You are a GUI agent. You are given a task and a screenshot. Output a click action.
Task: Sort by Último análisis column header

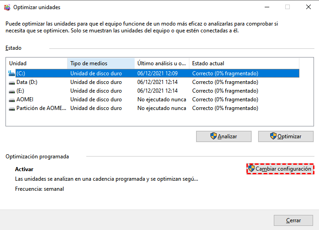pos(162,63)
